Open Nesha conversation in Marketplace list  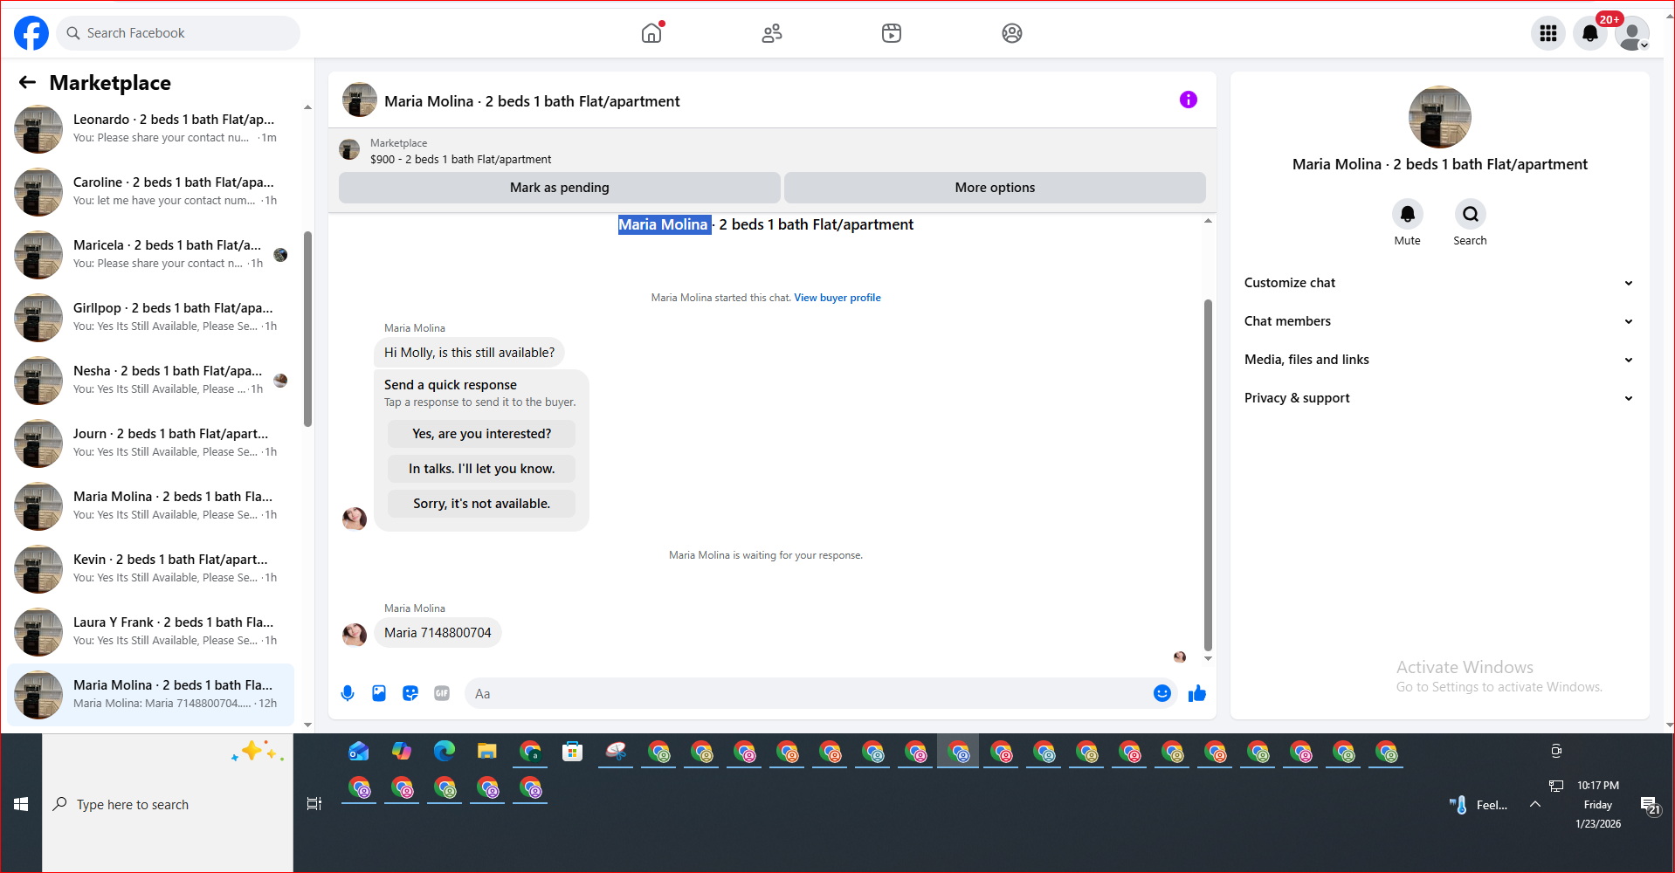[x=150, y=381]
